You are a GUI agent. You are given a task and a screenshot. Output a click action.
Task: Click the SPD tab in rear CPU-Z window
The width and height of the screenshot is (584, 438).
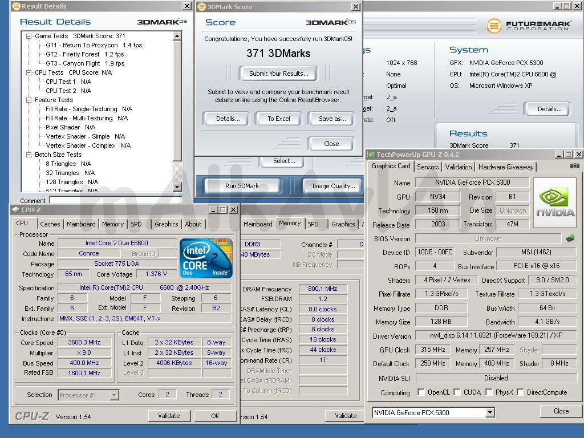pyautogui.click(x=313, y=224)
